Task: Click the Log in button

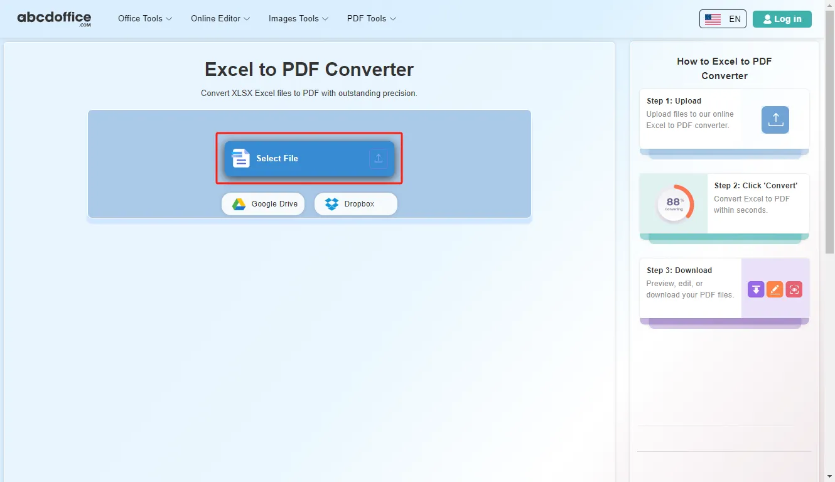Action: [782, 19]
